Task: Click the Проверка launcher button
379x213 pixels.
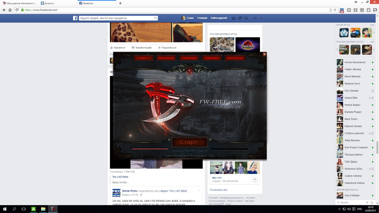Action: [212, 58]
